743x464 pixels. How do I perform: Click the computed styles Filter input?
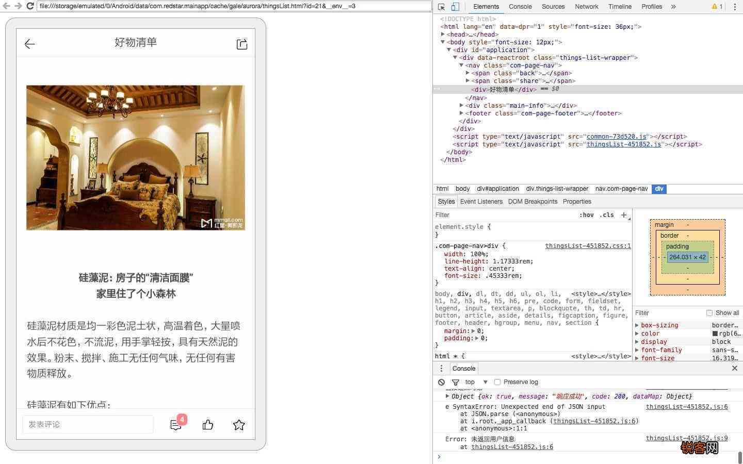pyautogui.click(x=668, y=313)
